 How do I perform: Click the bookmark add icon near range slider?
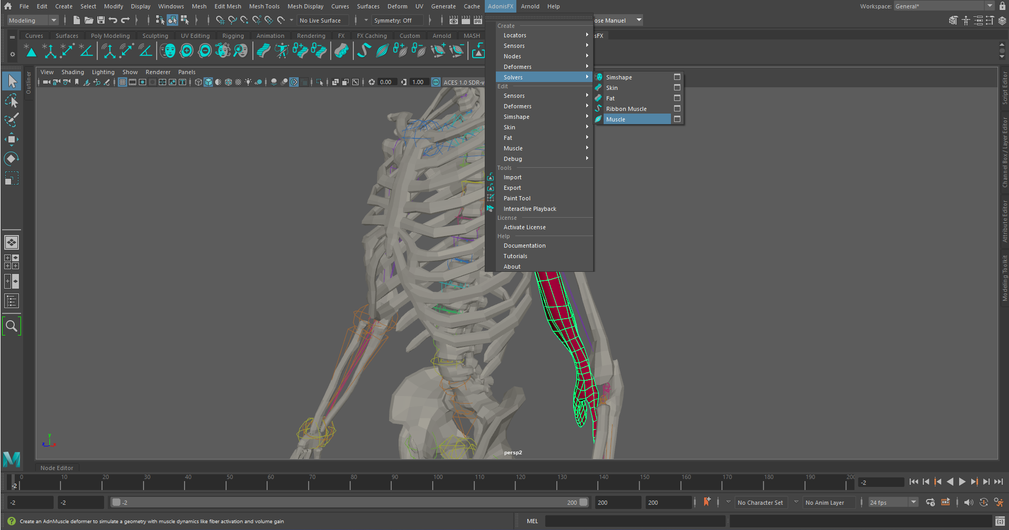[707, 502]
